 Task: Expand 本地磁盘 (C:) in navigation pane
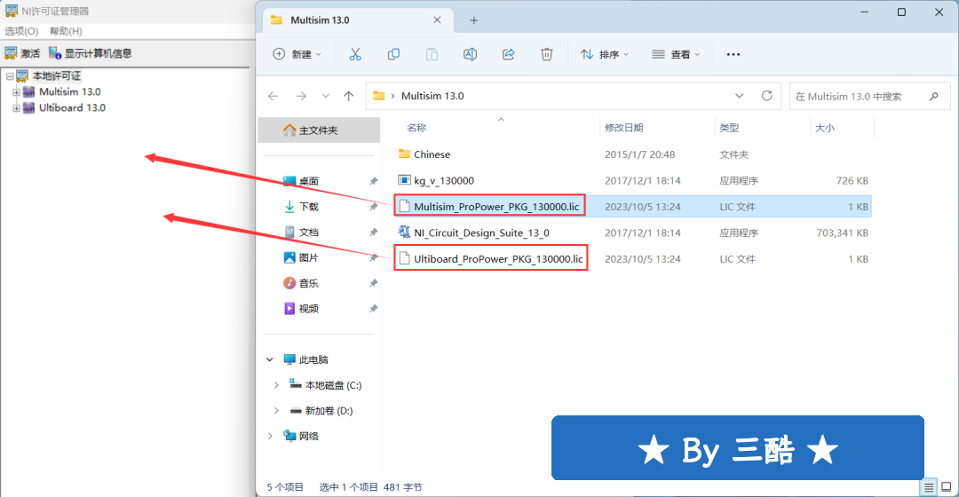(x=276, y=385)
